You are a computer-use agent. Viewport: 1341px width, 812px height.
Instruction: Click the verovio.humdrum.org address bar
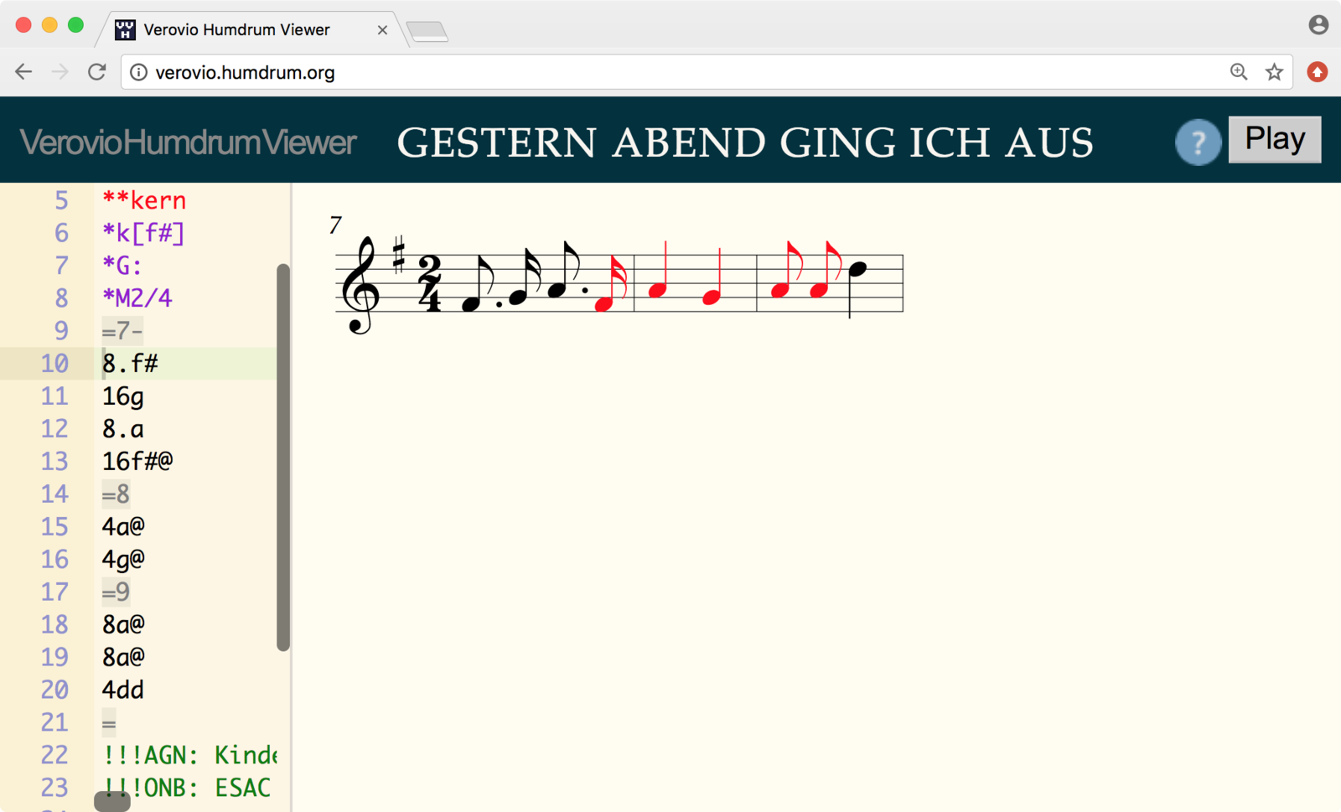[x=670, y=73]
